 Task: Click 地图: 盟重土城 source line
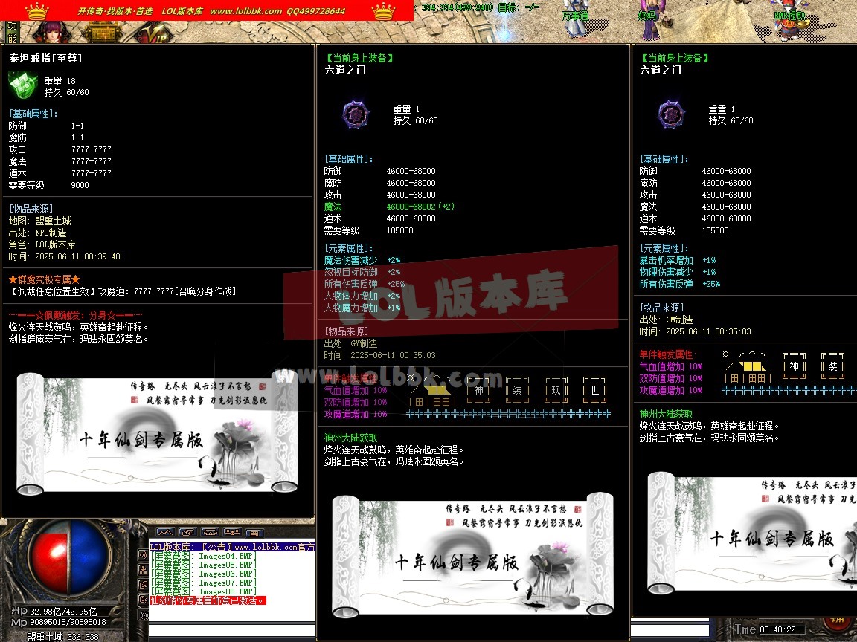coord(40,221)
